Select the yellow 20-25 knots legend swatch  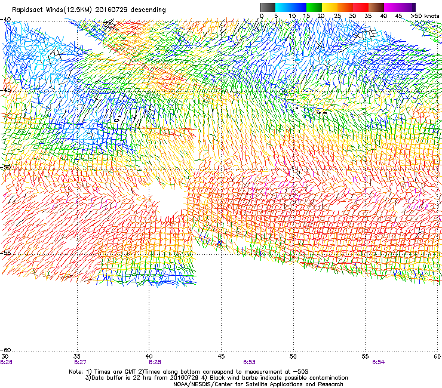point(330,7)
